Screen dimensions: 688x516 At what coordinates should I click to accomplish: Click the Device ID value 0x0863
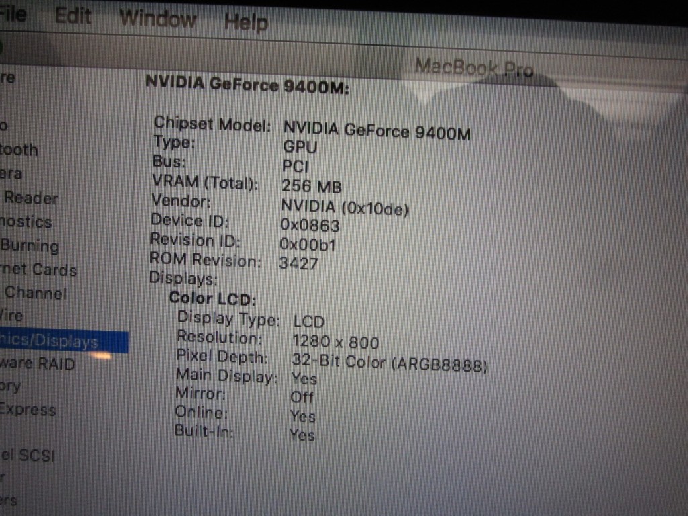(310, 226)
